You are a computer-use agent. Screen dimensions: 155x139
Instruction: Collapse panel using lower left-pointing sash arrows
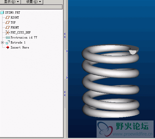tap(65, 94)
